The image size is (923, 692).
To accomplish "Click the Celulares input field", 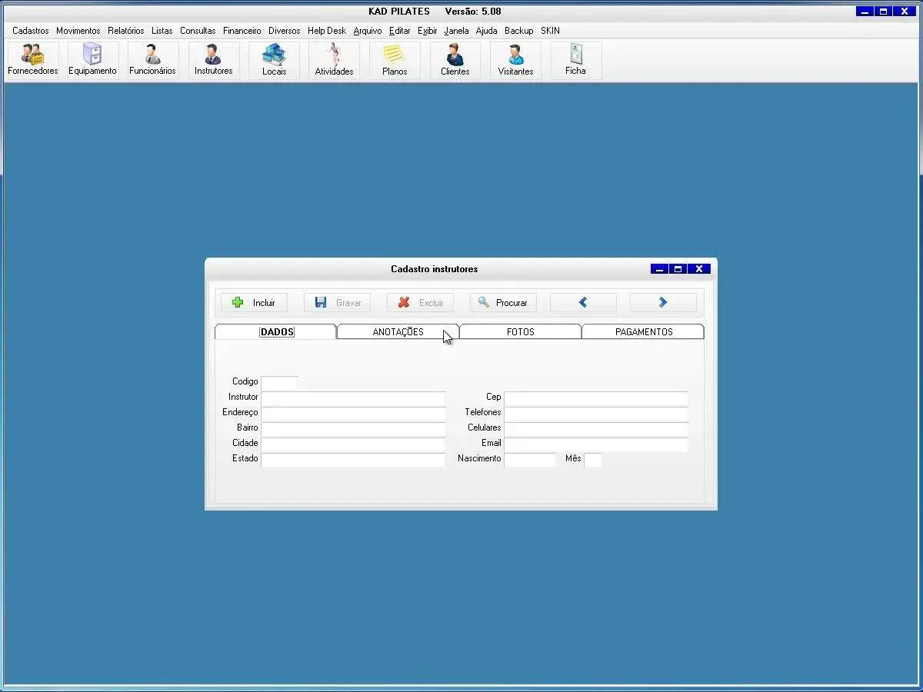I will [596, 429].
